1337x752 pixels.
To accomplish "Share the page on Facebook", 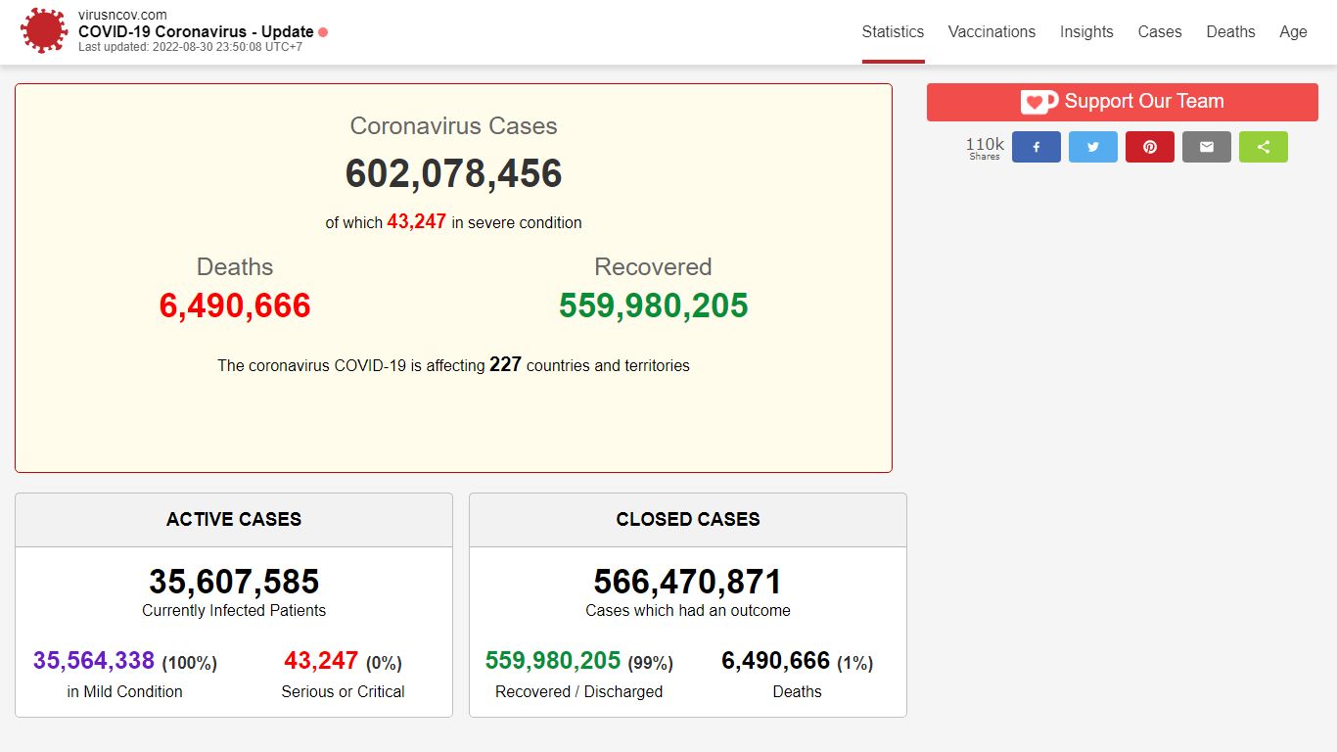I will coord(1037,147).
